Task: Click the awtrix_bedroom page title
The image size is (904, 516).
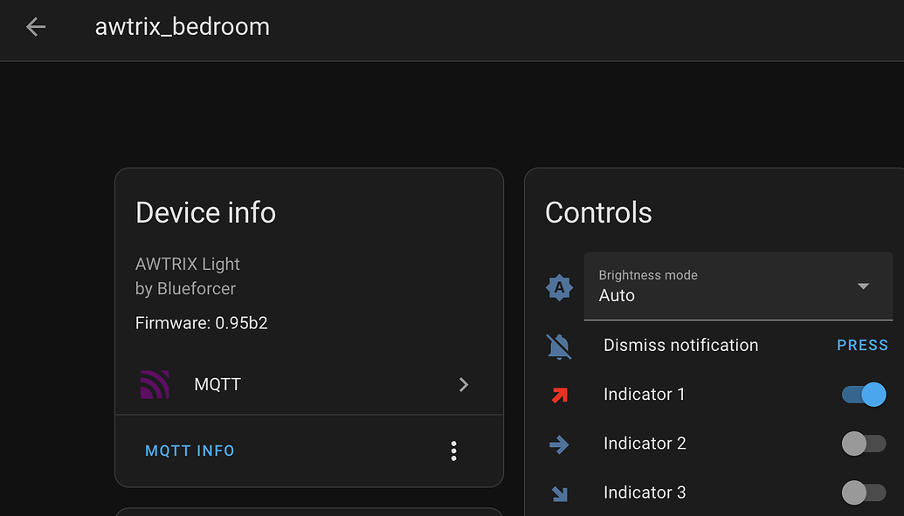Action: pyautogui.click(x=182, y=26)
